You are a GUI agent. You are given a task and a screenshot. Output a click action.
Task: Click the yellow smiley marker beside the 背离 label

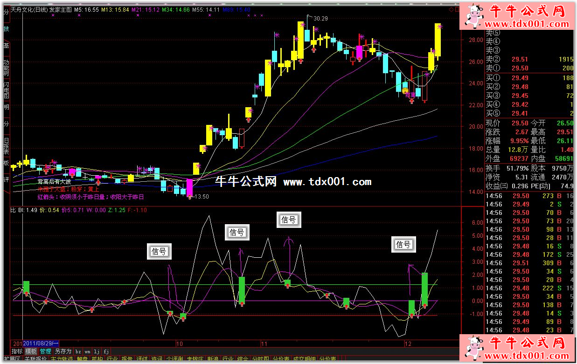coord(405,90)
